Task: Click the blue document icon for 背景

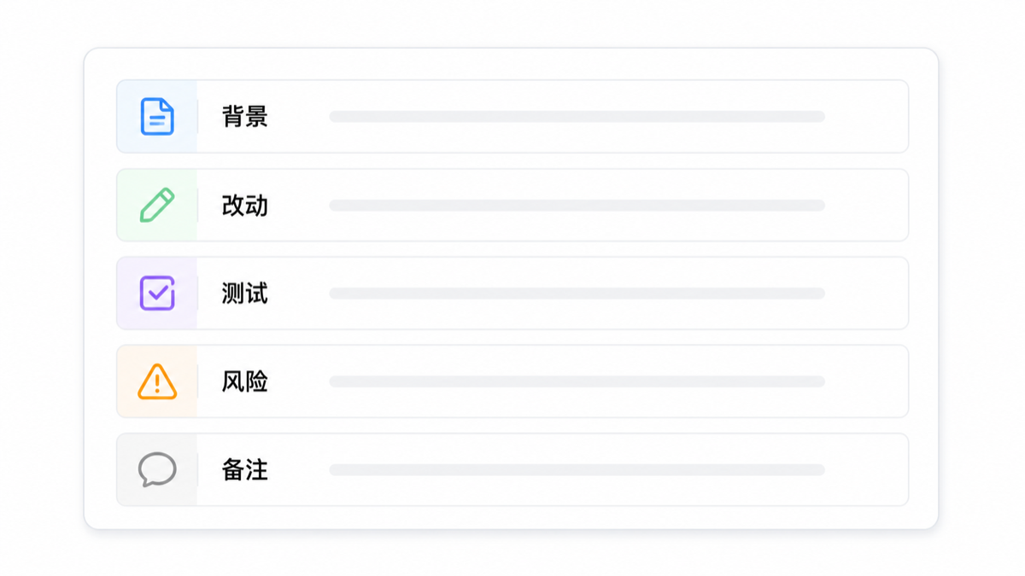Action: [x=157, y=117]
